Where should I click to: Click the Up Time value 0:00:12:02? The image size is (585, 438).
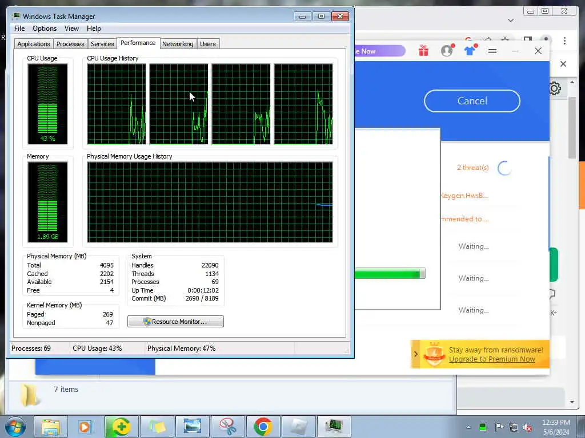pyautogui.click(x=203, y=290)
